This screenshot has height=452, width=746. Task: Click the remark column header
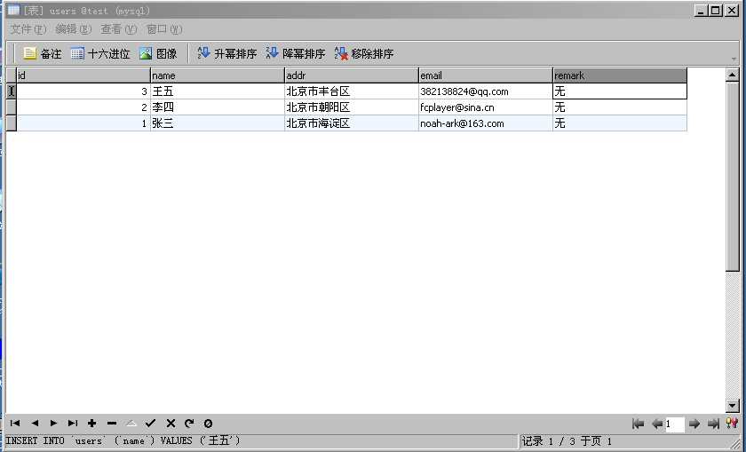pos(620,75)
